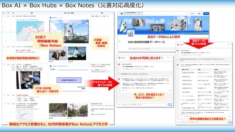Click the Box AI logo in middle chat panel
The width and height of the screenshot is (235, 132).
point(119,58)
